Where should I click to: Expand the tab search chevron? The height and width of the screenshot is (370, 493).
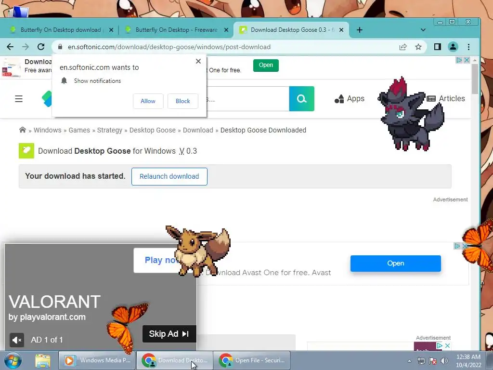tap(423, 30)
